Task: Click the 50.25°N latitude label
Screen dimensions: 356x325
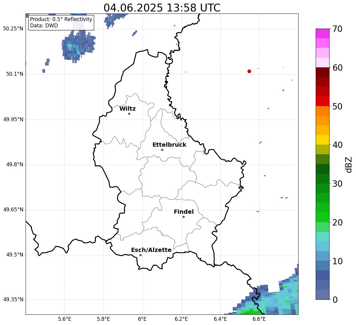Action: 13,29
